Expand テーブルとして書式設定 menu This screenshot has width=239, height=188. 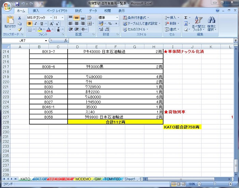coord(142,24)
